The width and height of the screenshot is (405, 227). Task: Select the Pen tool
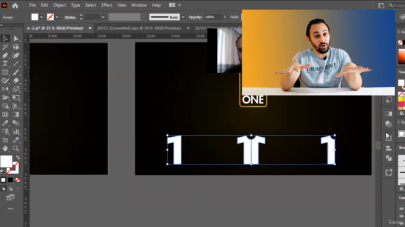click(5, 55)
